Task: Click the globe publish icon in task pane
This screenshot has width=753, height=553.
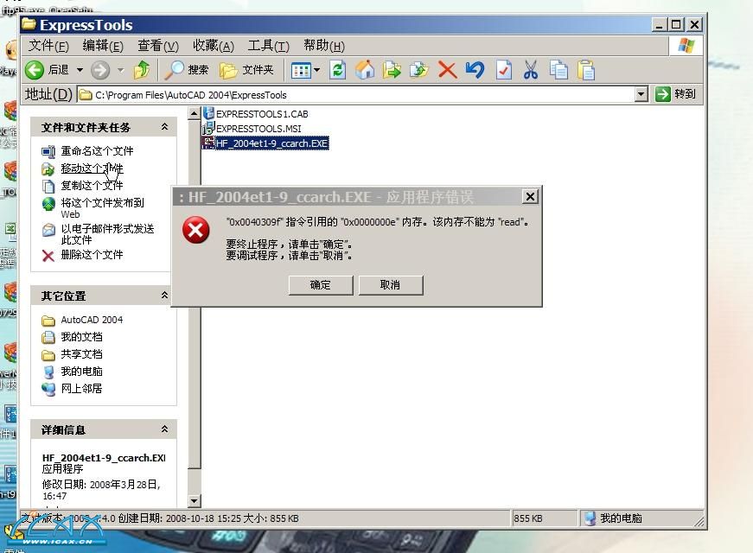Action: 48,204
